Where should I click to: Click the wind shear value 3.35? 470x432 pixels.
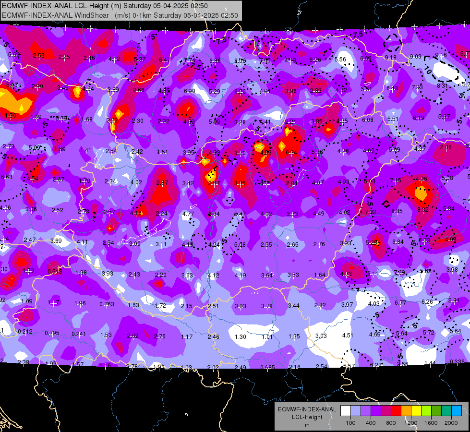coord(240,183)
